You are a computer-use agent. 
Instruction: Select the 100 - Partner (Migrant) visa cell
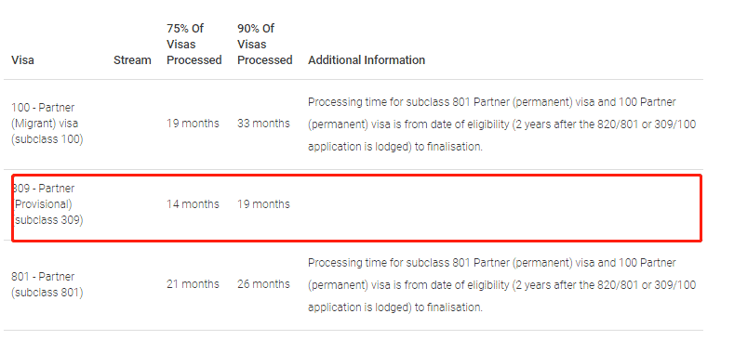point(47,124)
